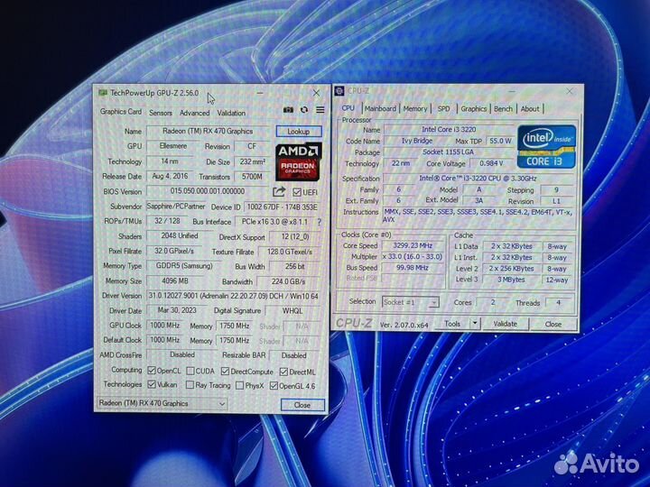Click the Sapphire/PCPartner subvendor value
This screenshot has width=650, height=487.
pos(176,207)
